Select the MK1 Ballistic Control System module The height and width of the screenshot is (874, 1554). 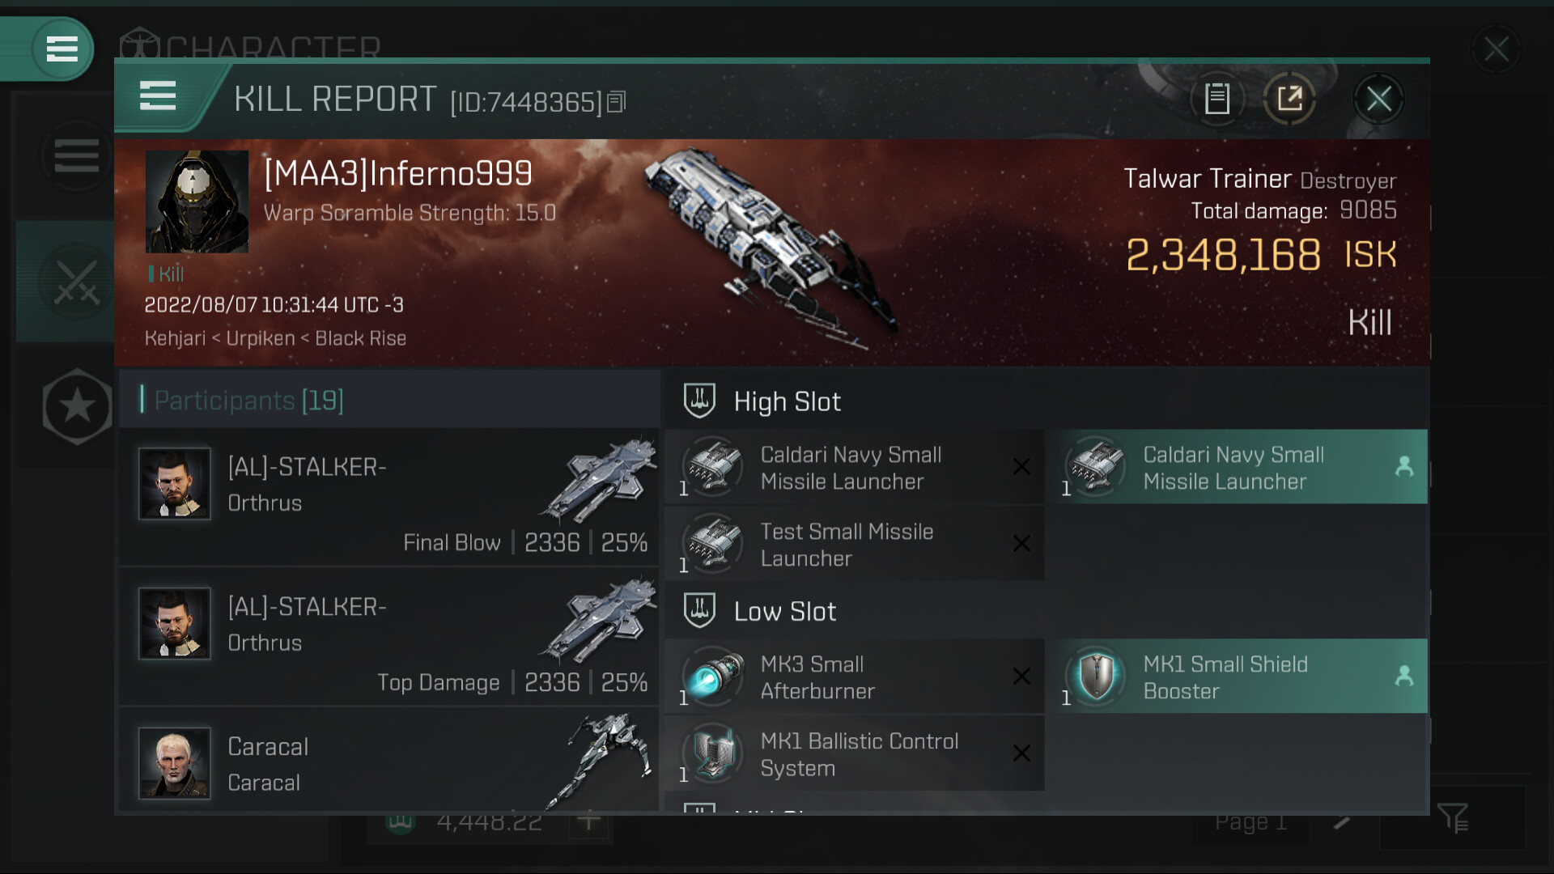[x=855, y=753]
